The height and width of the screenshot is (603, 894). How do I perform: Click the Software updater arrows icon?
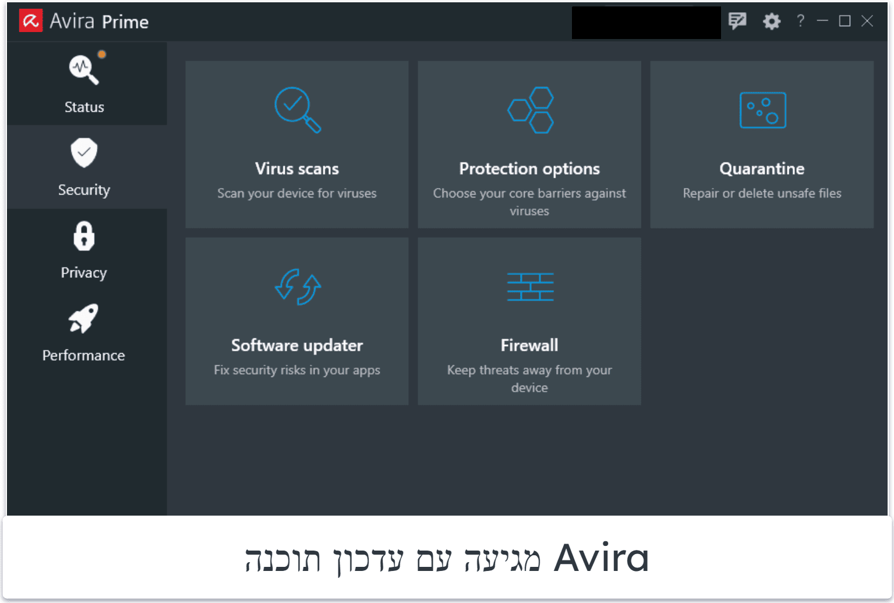(x=297, y=287)
